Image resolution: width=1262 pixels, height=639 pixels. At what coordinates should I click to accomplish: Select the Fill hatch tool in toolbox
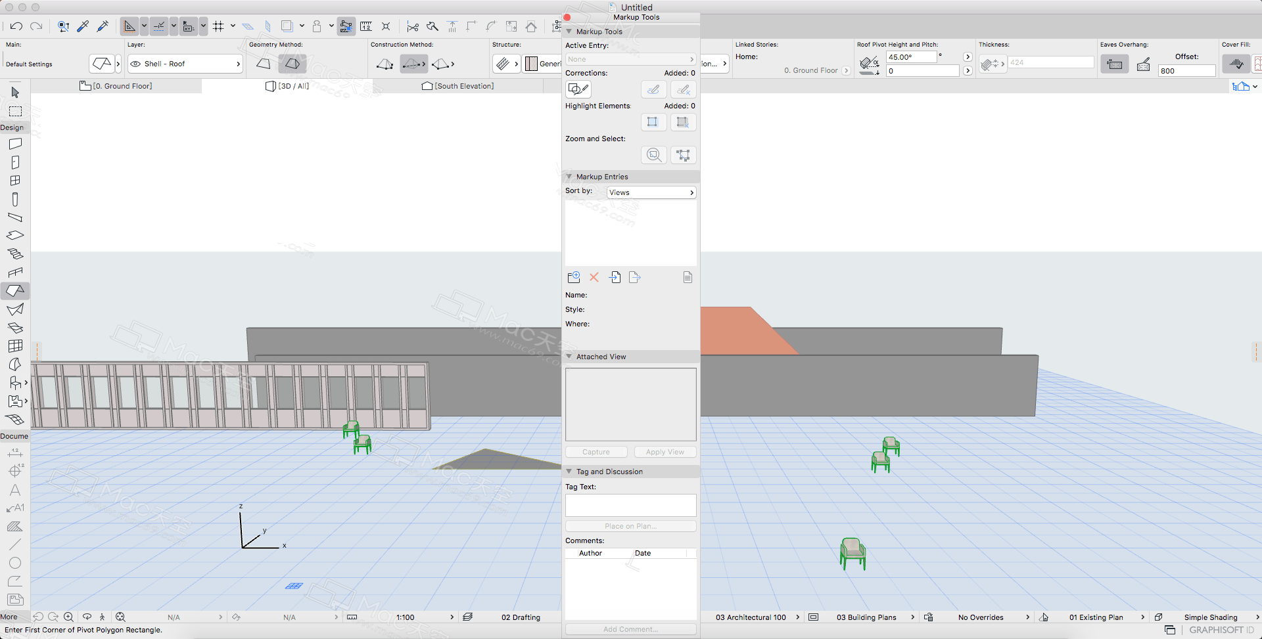(x=15, y=526)
